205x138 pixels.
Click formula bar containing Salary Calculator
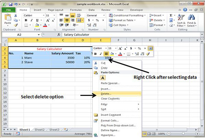[131, 35]
